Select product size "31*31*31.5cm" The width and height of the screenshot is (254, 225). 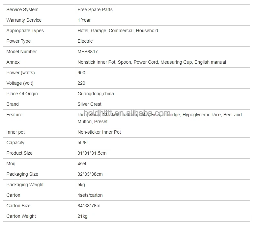92,153
